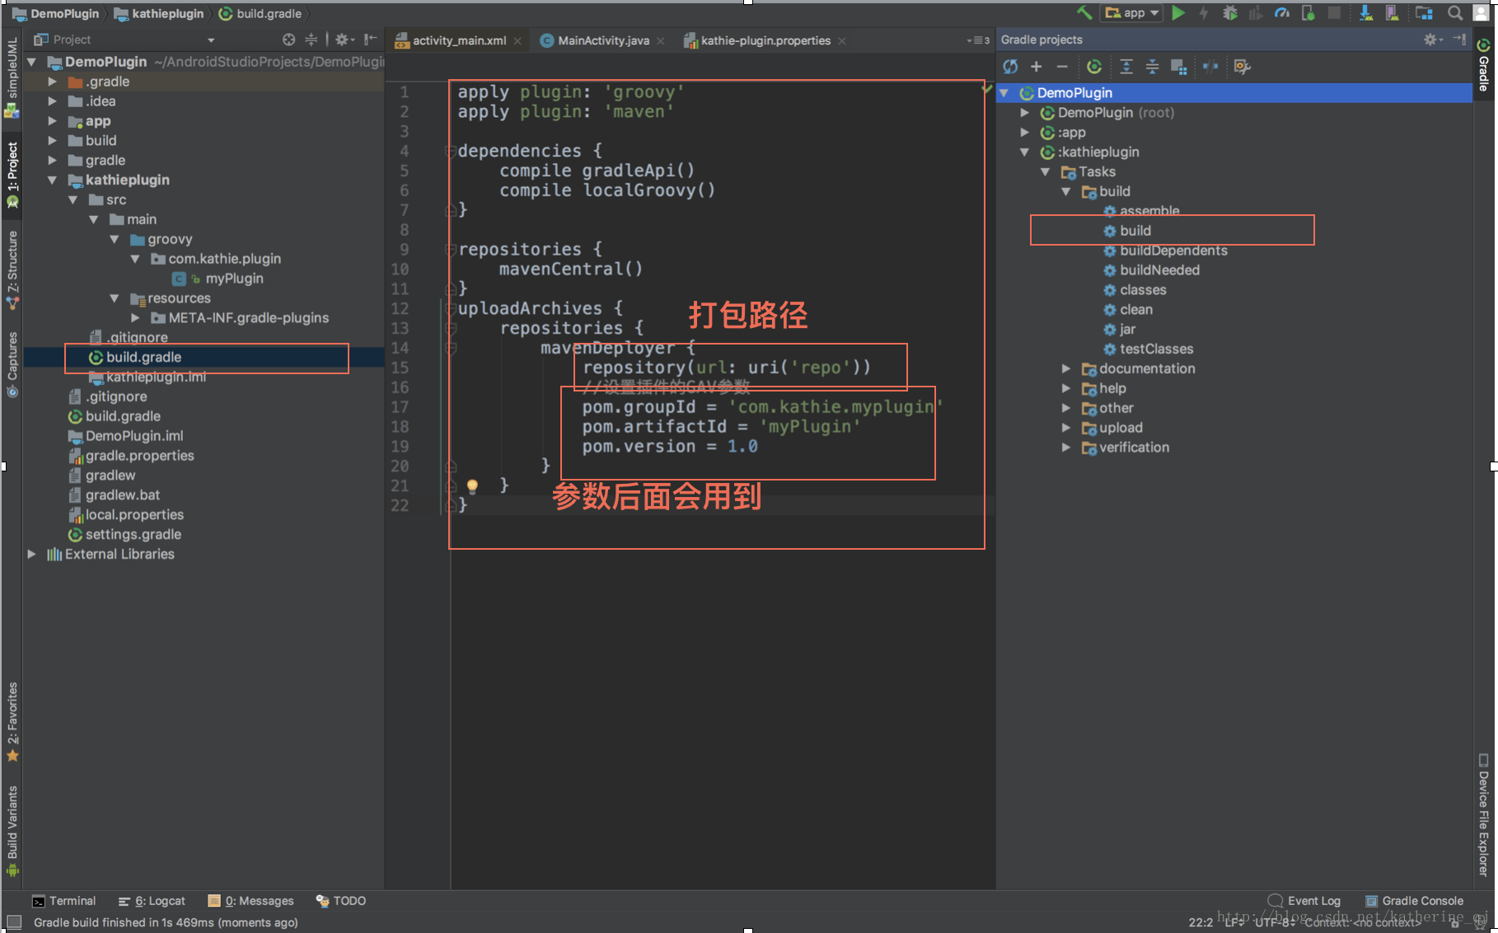Expand External Libraries node
The height and width of the screenshot is (933, 1498).
pyautogui.click(x=31, y=554)
